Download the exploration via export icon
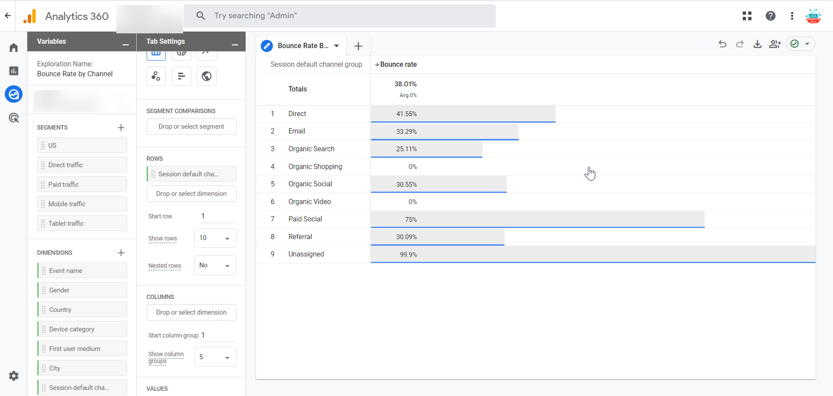The image size is (833, 396). coord(757,44)
